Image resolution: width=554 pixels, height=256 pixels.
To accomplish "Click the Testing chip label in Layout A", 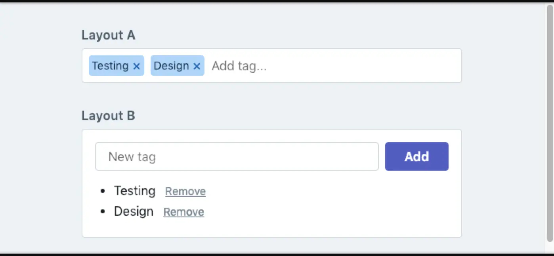I will (x=110, y=66).
